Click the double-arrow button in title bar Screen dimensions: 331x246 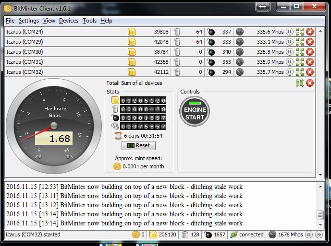tap(262, 6)
